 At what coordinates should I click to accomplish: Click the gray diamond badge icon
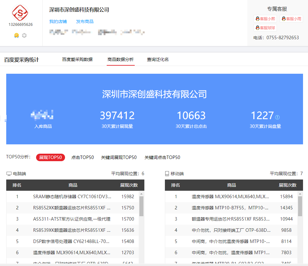point(24,35)
